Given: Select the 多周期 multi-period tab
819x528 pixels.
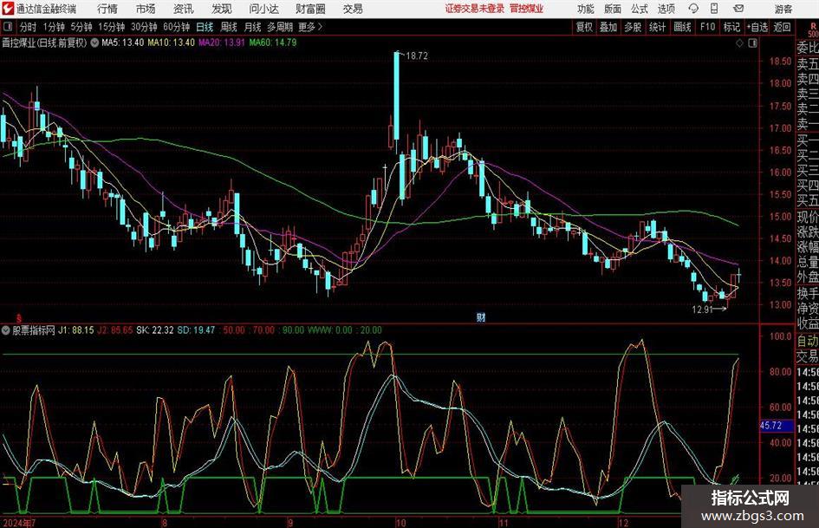Looking at the screenshot, I should [280, 27].
